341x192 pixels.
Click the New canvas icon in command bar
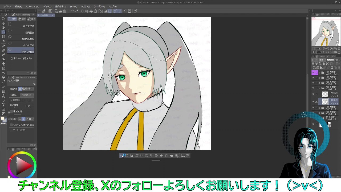point(56,11)
